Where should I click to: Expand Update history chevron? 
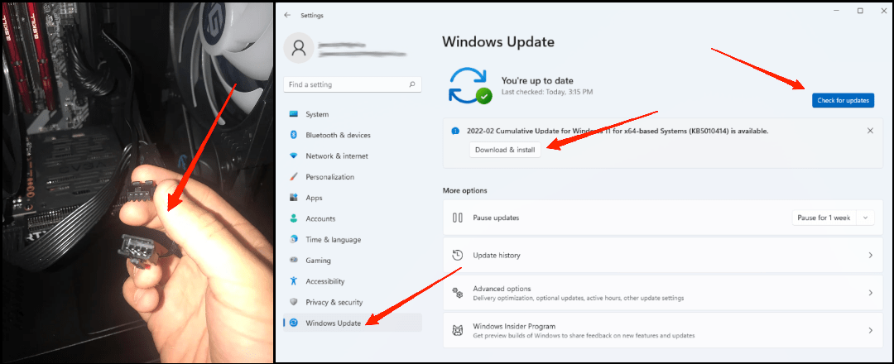pyautogui.click(x=870, y=255)
